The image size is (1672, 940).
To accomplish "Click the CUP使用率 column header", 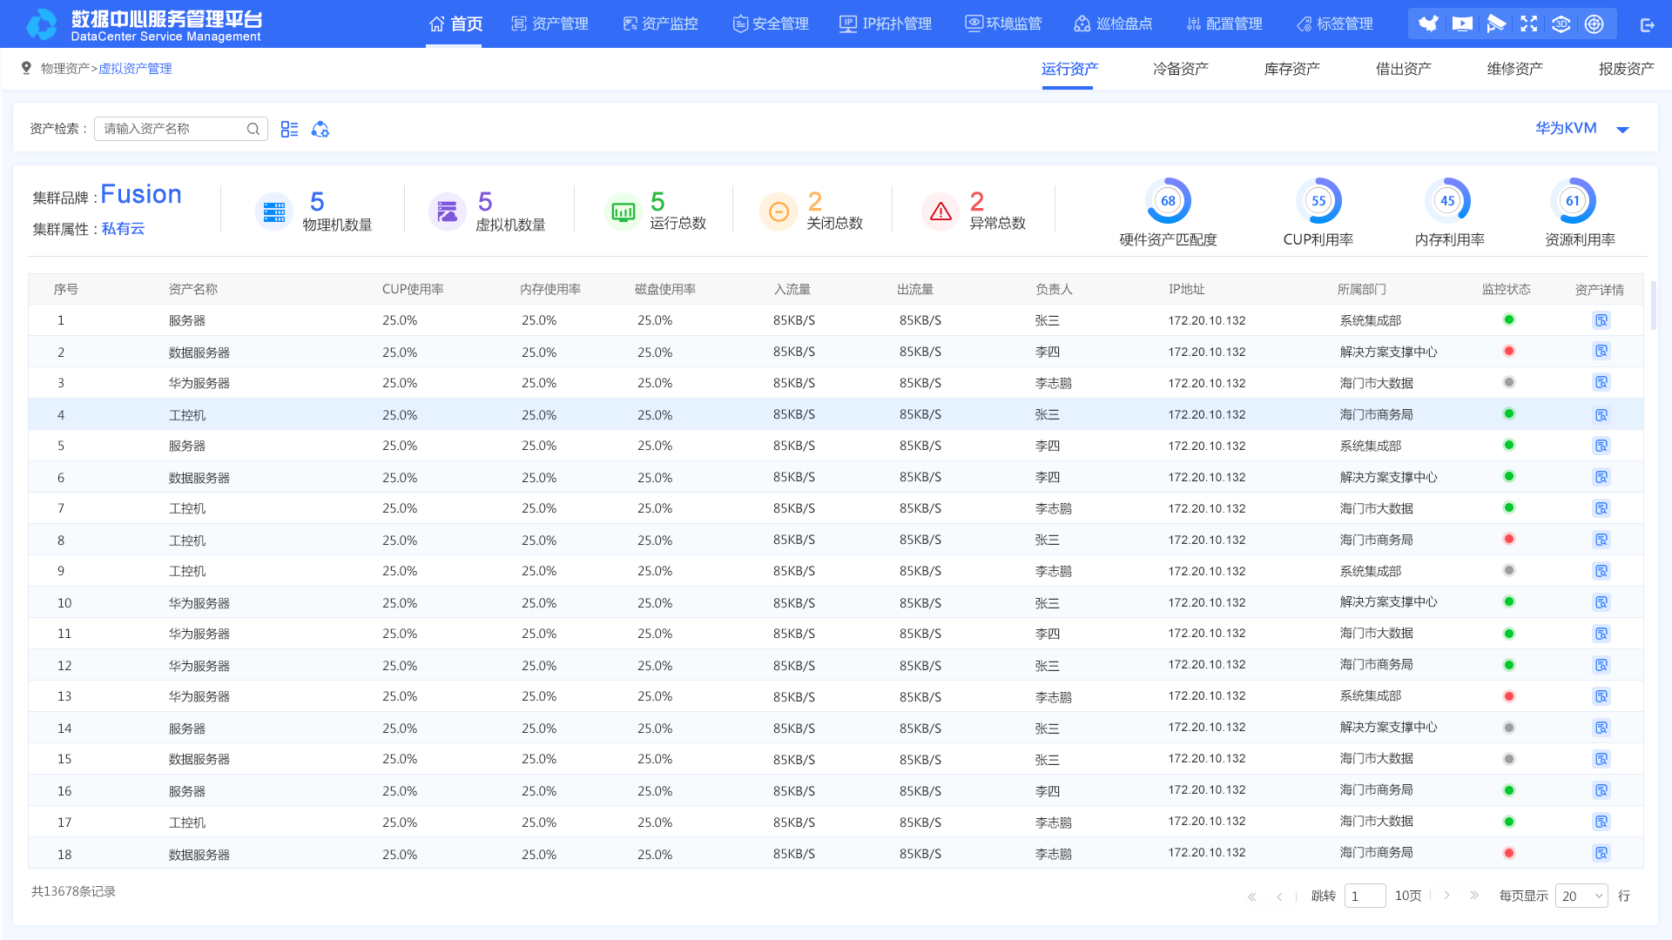I will [x=413, y=289].
